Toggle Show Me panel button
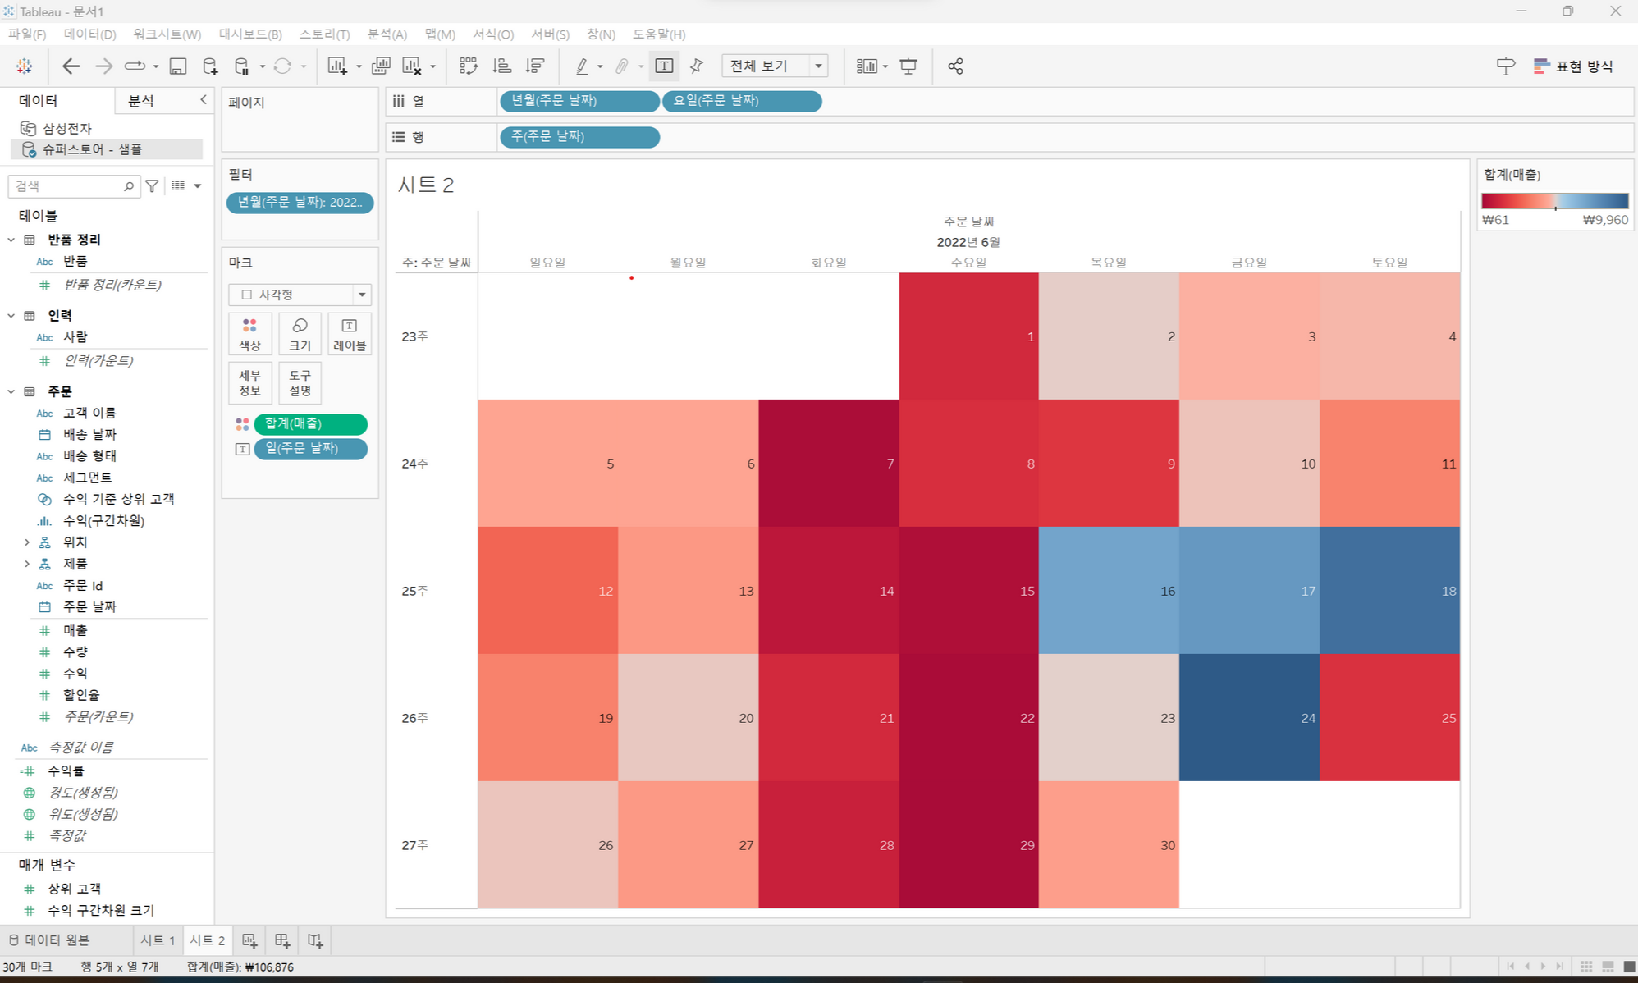Viewport: 1638px width, 983px height. point(1573,66)
